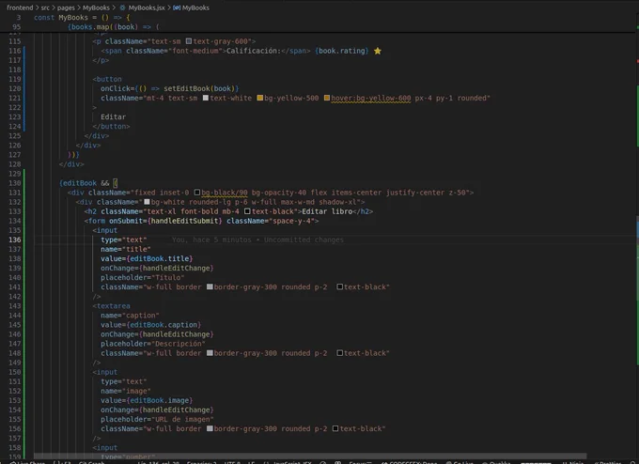This screenshot has height=464, width=639.
Task: Click the 'Uncommitted changes' blame annotation
Action: point(304,240)
